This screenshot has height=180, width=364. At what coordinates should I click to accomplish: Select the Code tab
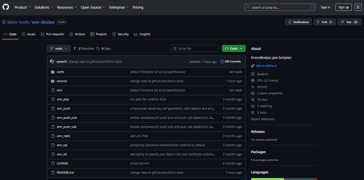pyautogui.click(x=10, y=34)
